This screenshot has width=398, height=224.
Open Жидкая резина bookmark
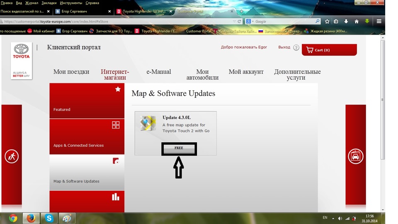tap(326, 31)
